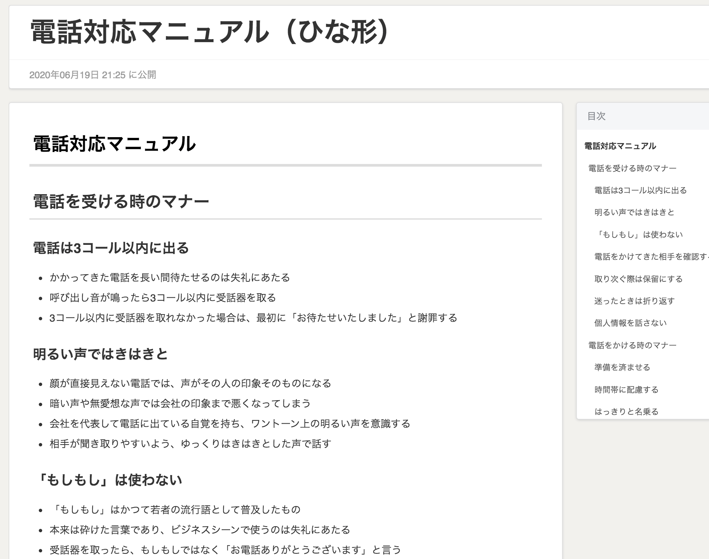This screenshot has width=709, height=559.
Task: Click the article heading 「もしもし」は使わない
Action: (108, 480)
